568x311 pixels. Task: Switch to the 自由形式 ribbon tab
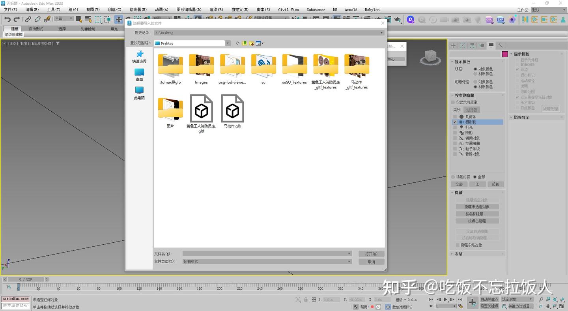coord(36,29)
